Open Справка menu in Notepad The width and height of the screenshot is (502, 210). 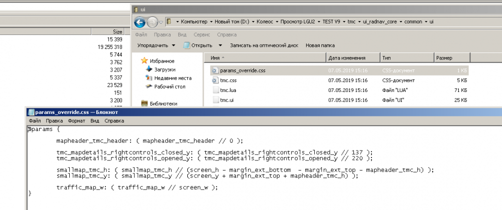pos(114,121)
